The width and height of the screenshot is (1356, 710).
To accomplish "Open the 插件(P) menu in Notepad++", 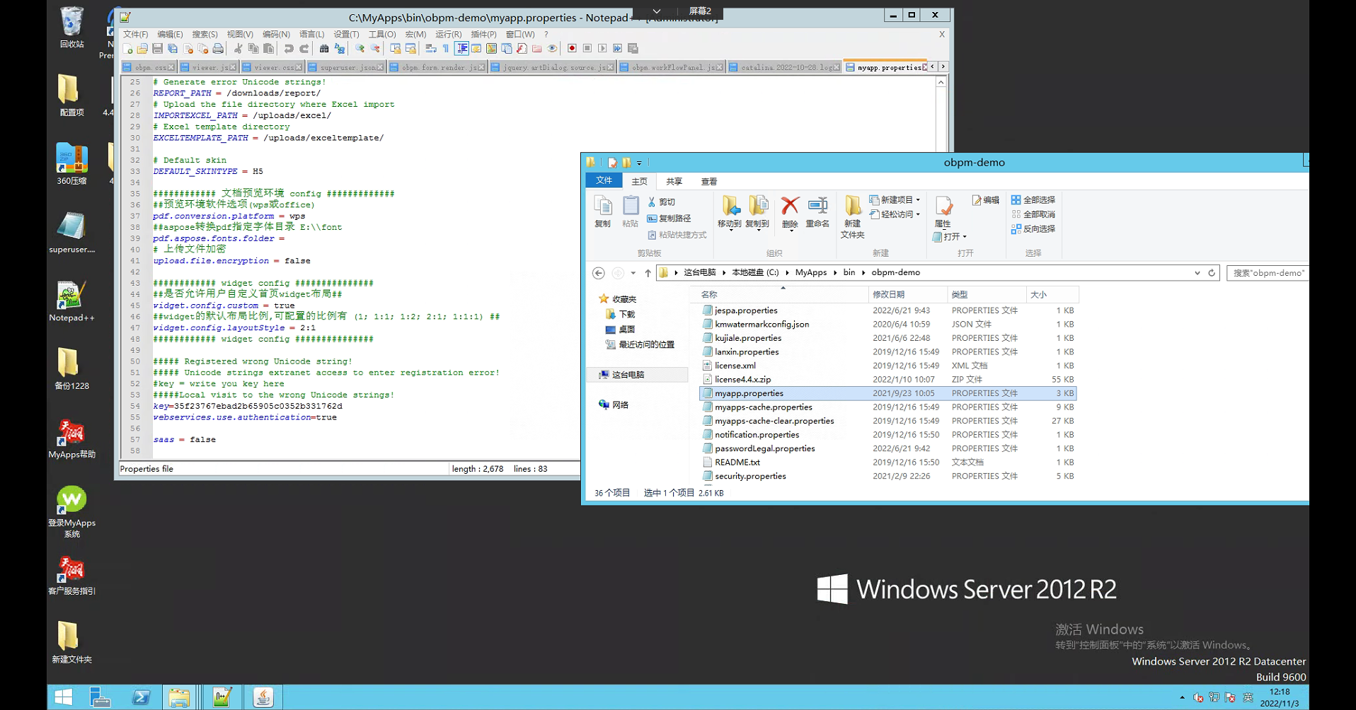I will 483,35.
